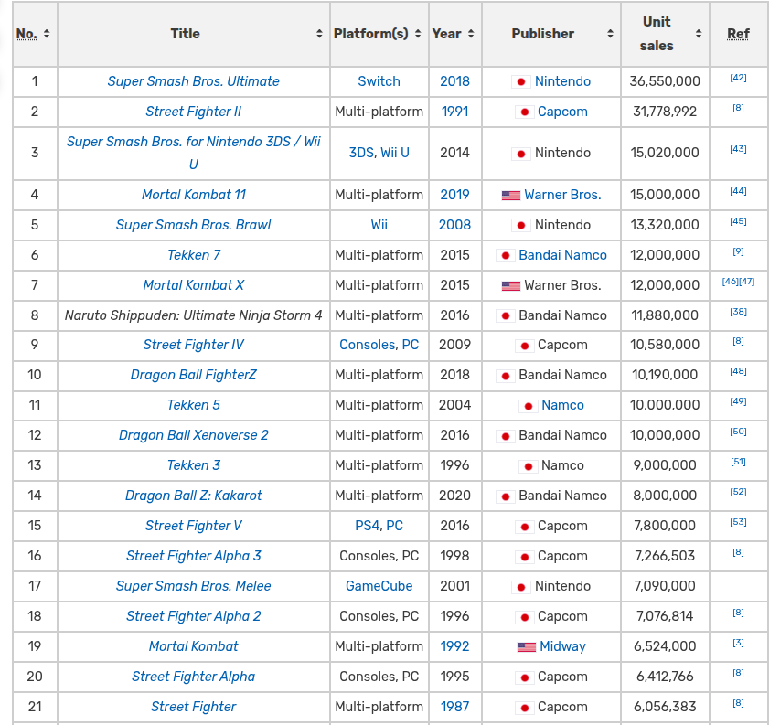This screenshot has width=780, height=725.
Task: Open reference [38] citation
Action: tap(738, 312)
